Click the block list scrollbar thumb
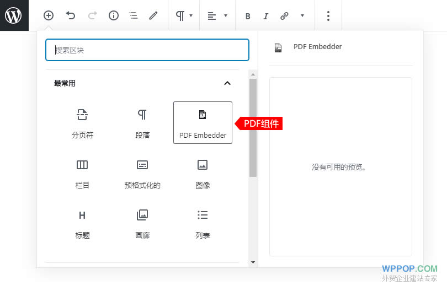This screenshot has height=291, width=447. click(253, 128)
